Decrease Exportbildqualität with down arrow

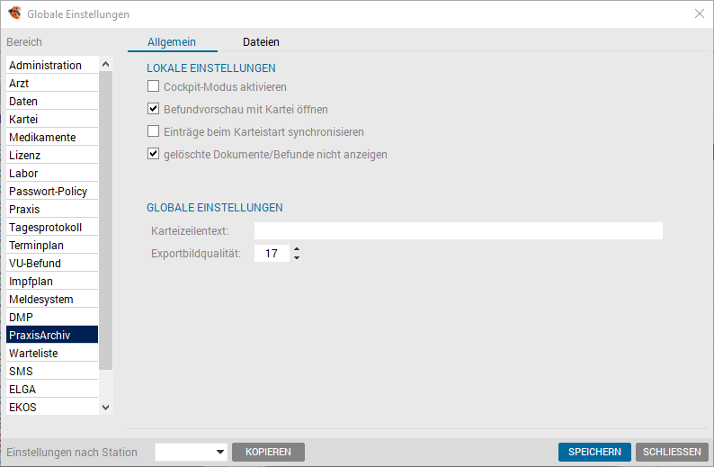tap(297, 258)
